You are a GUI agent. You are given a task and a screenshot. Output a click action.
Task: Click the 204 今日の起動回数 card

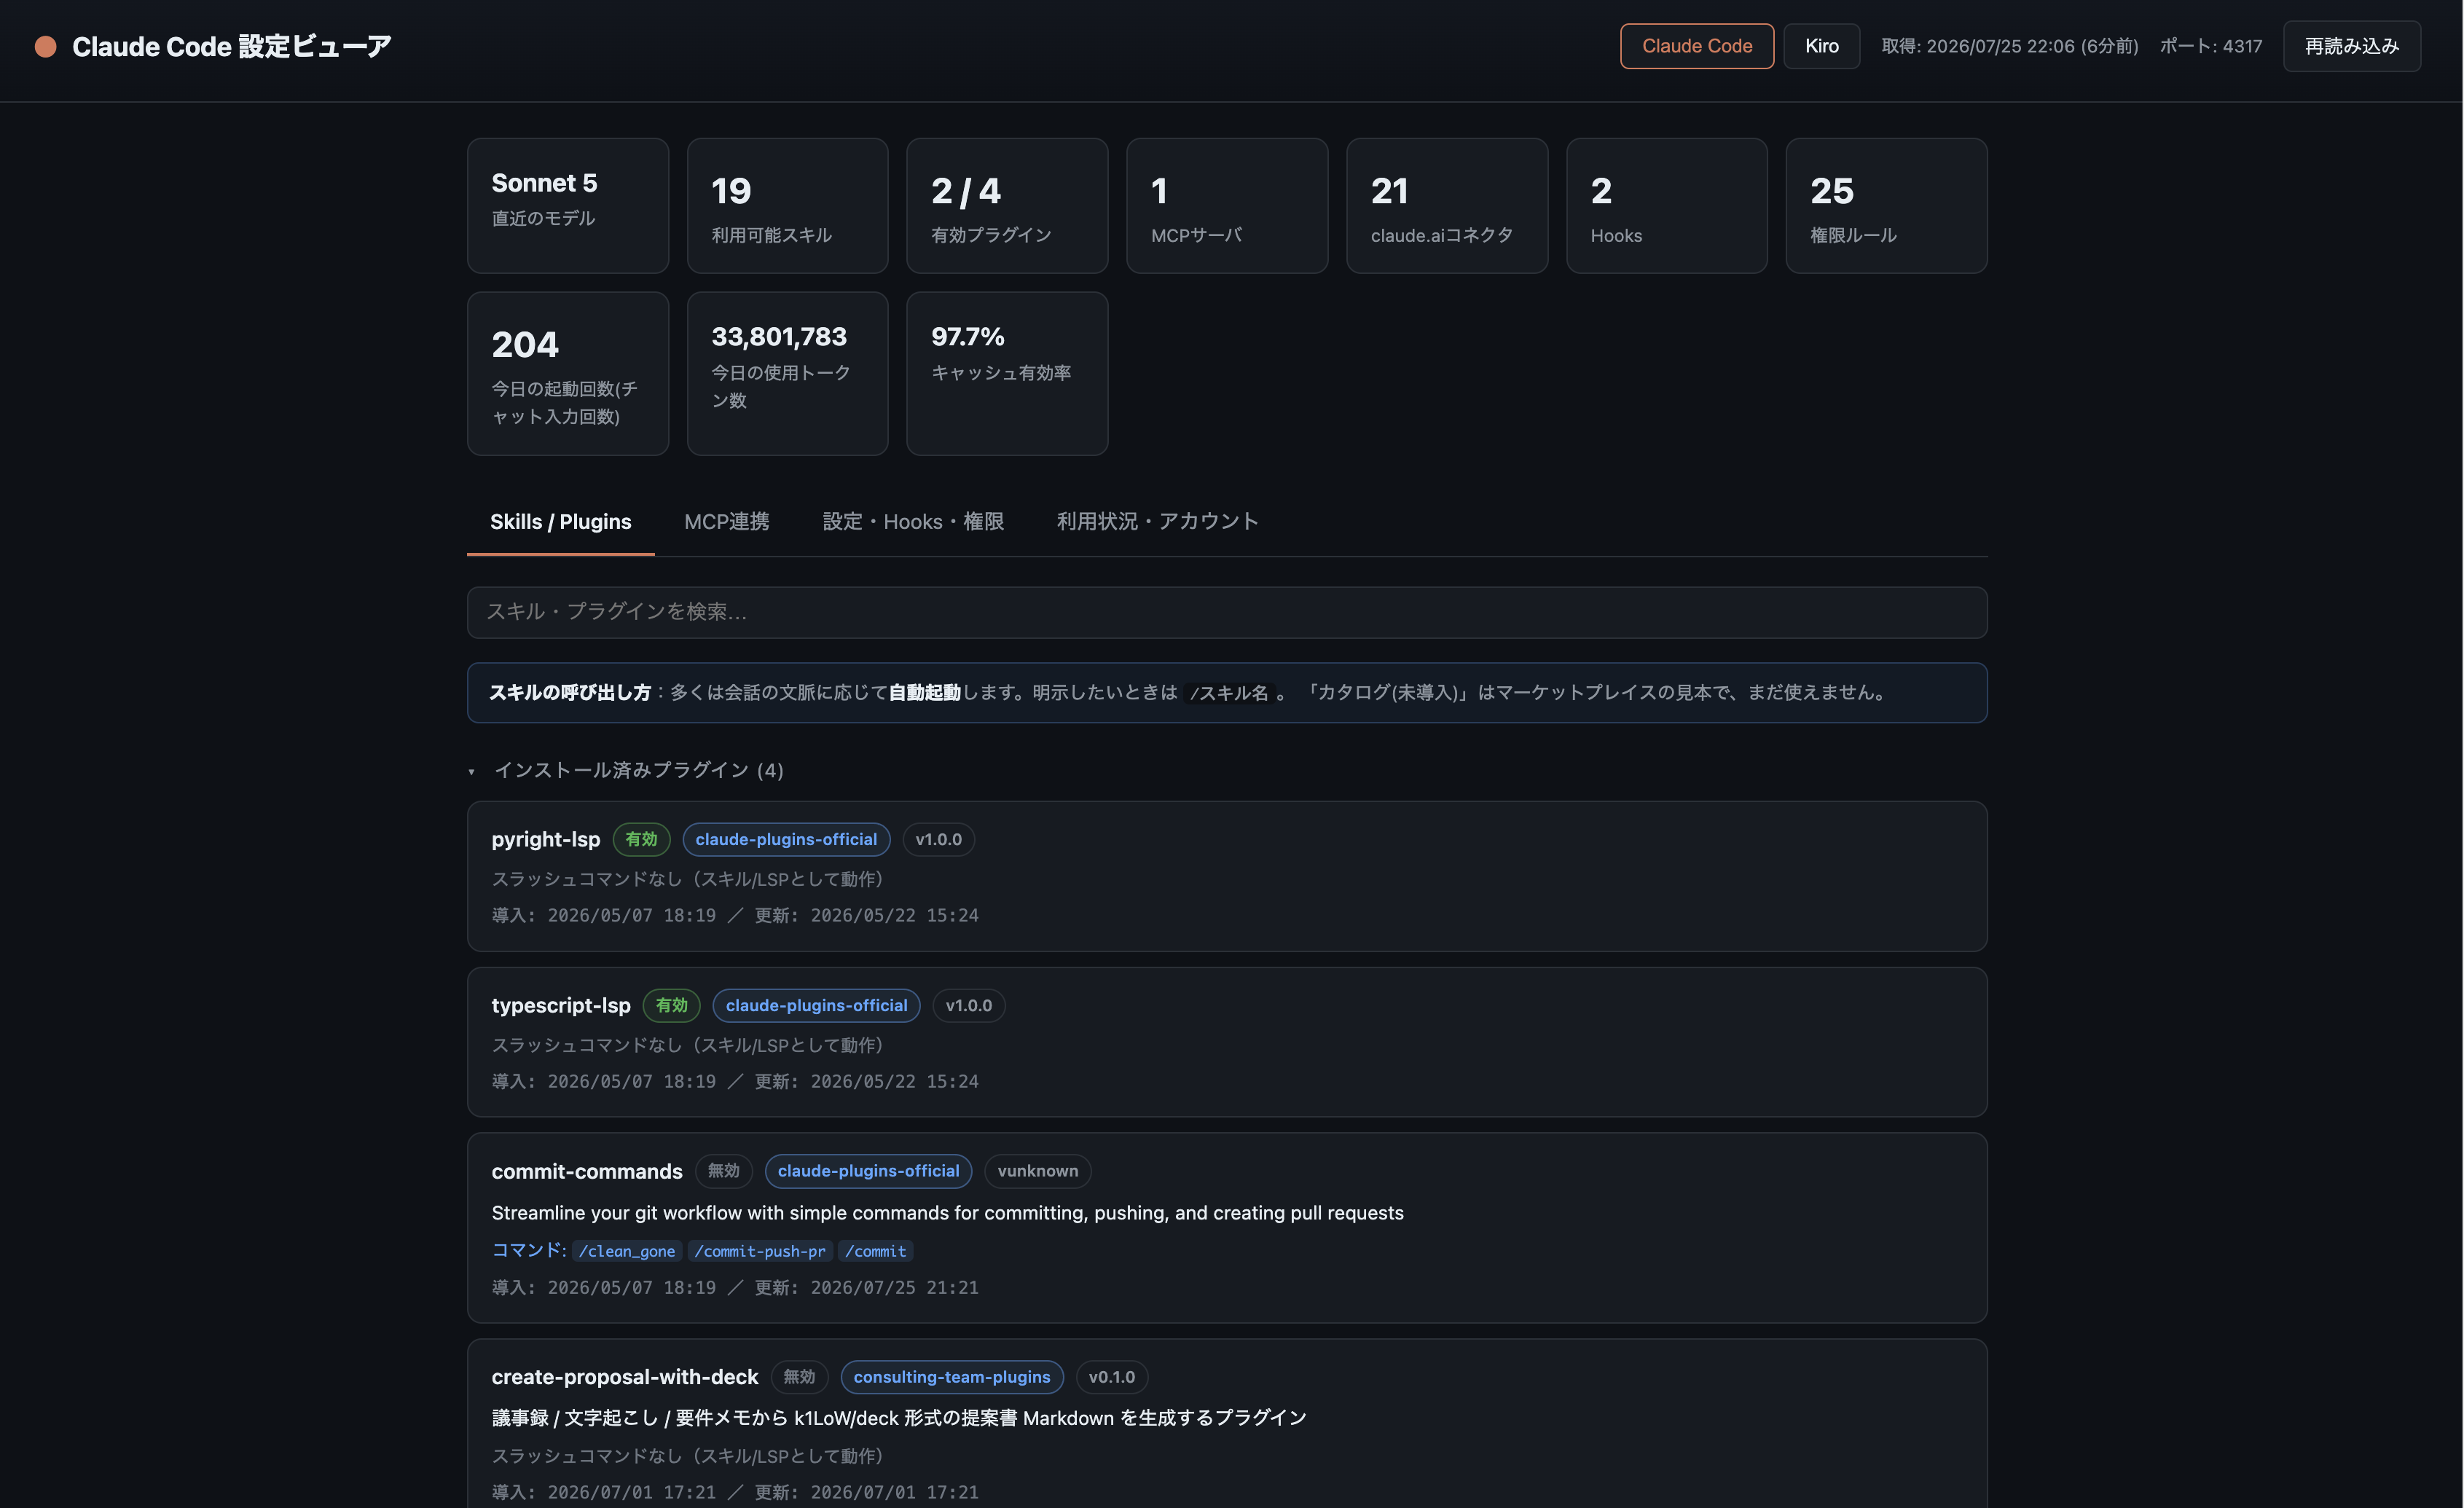(567, 374)
